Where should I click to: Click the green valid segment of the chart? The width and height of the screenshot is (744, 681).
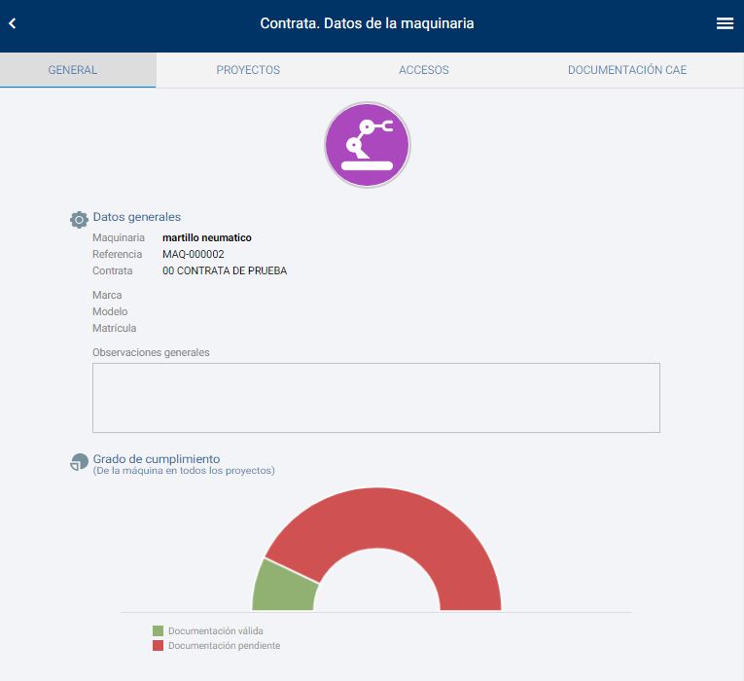pos(284,587)
